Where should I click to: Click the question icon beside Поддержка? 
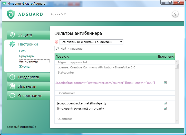12,77
